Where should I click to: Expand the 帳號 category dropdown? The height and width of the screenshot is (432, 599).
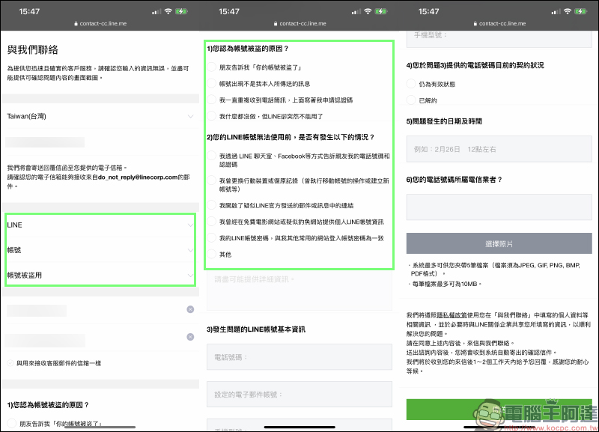click(x=100, y=250)
